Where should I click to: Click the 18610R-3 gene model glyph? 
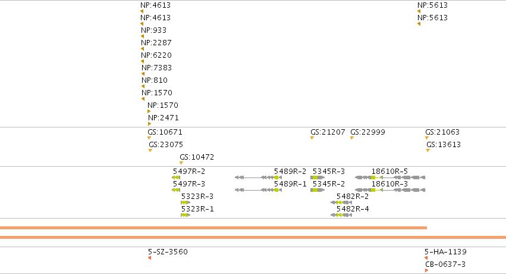[390, 190]
